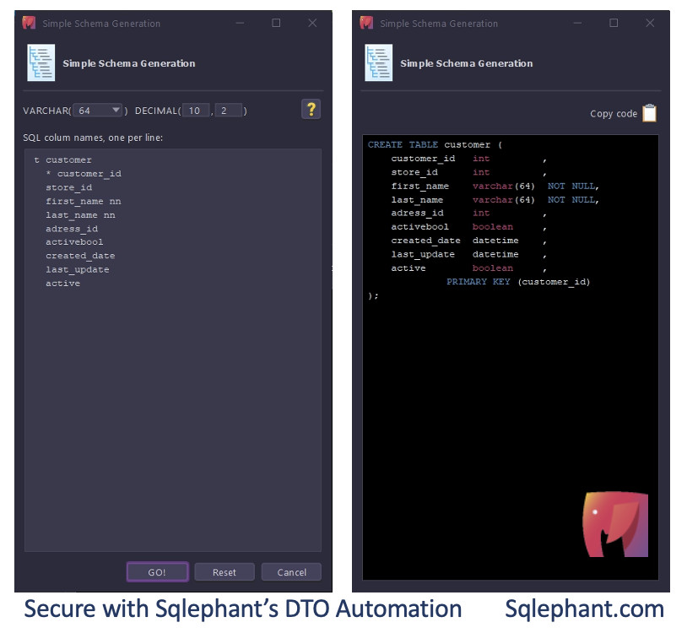Click 'adress_id' in the generated SQL output
The height and width of the screenshot is (633, 687).
417,213
